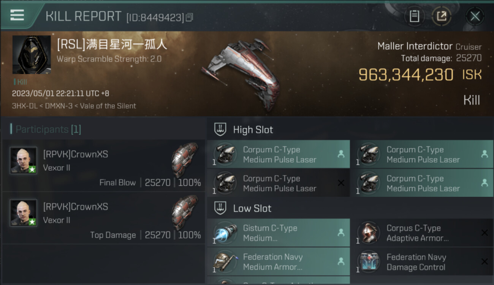Click the Low Slot shield icon

click(x=220, y=208)
